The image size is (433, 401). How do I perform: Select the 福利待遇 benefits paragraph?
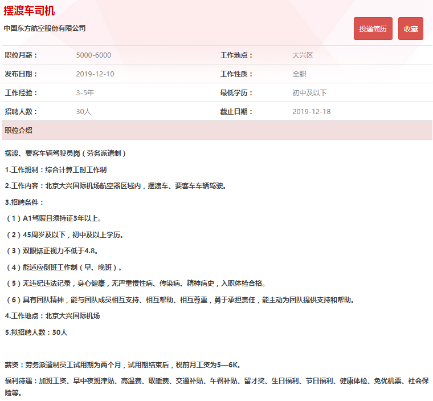tap(217, 387)
